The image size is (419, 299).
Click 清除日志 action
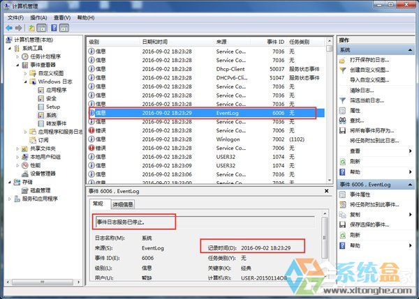coord(362,91)
